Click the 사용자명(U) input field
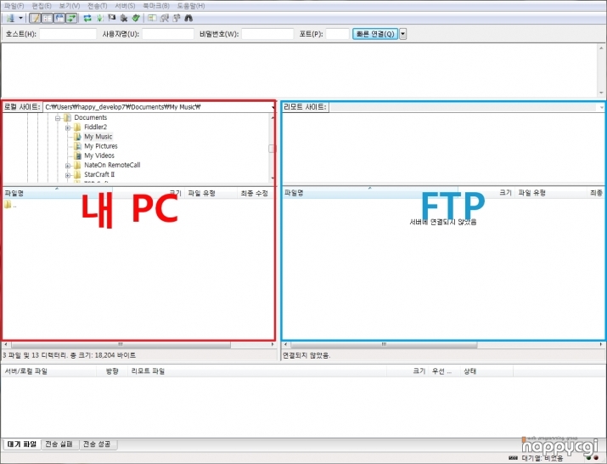Viewport: 607px width, 464px height. click(x=167, y=34)
